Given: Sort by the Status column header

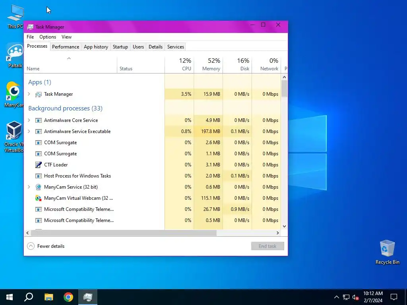Looking at the screenshot, I should 141,65.
